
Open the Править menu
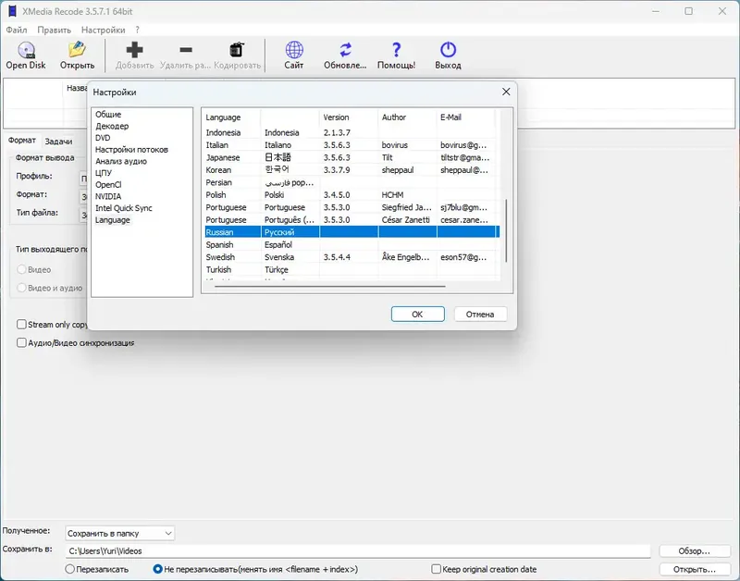[55, 30]
